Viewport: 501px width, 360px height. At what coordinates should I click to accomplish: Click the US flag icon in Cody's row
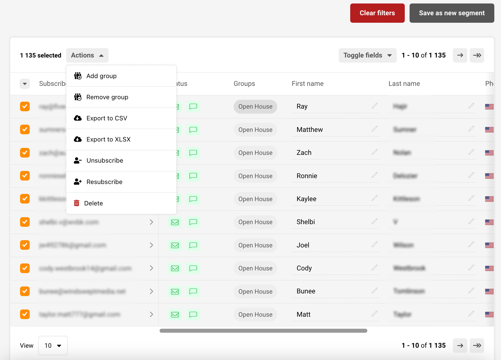pos(489,268)
